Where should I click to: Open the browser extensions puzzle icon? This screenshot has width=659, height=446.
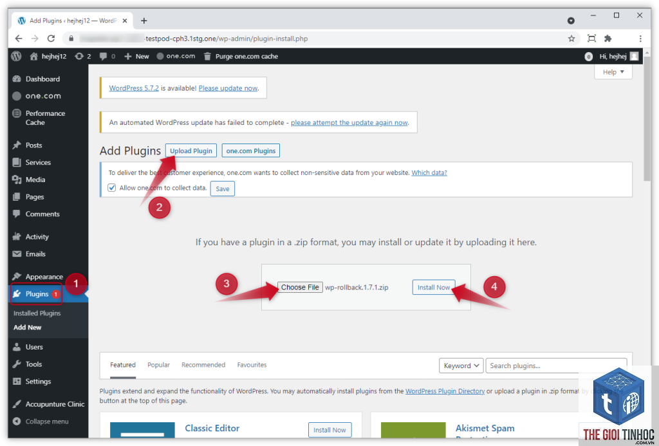[x=608, y=39]
